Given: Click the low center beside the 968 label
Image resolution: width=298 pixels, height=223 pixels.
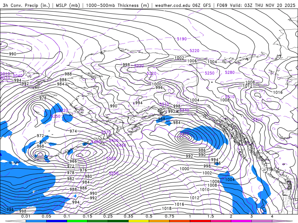Looking at the screenshot, I should coord(40,154).
